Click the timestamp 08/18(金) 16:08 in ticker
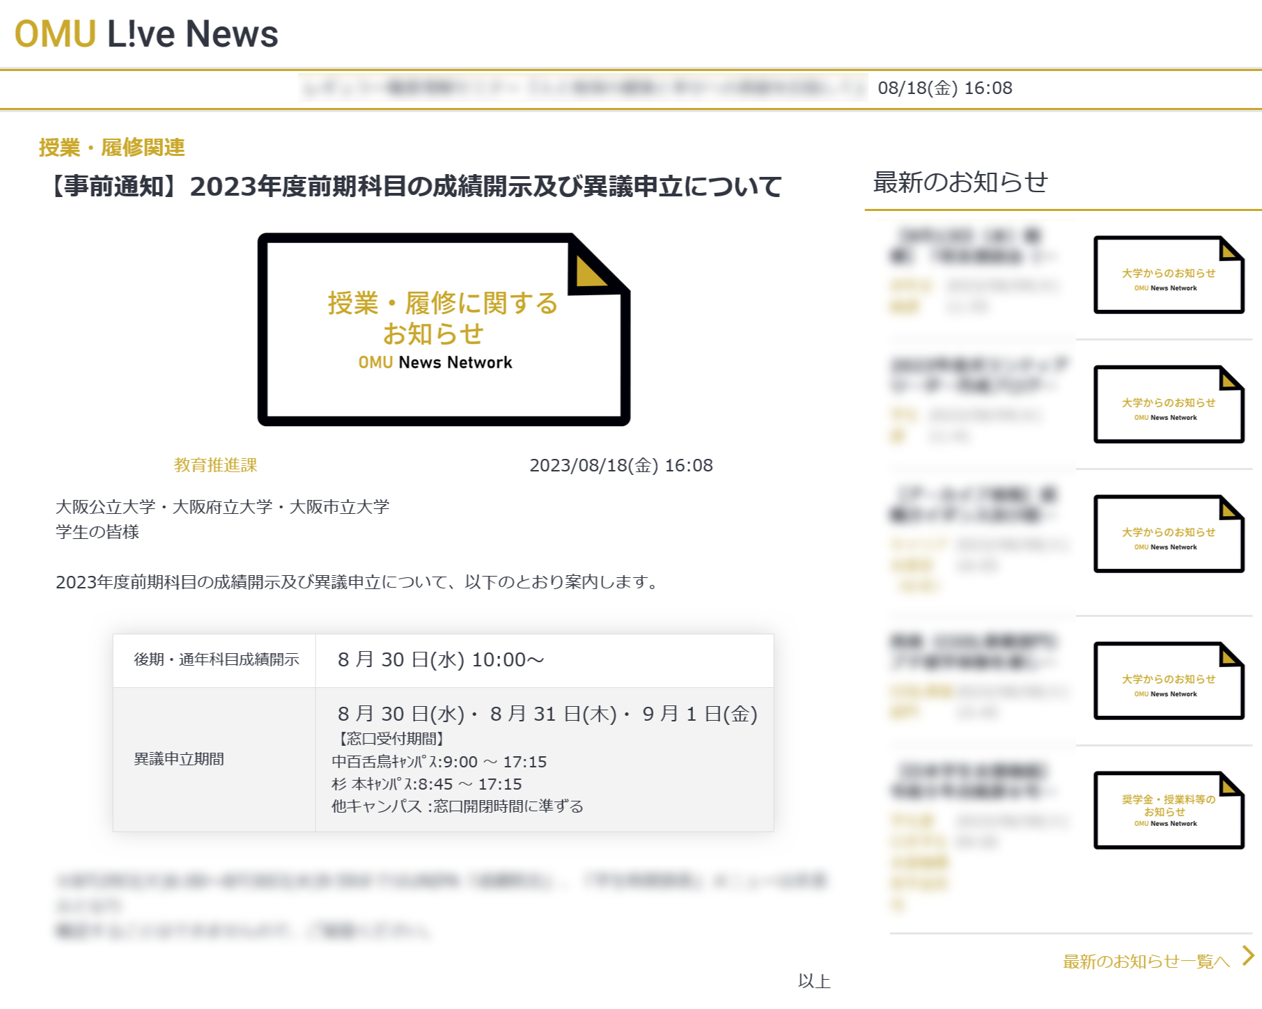This screenshot has width=1262, height=1009. (x=945, y=88)
